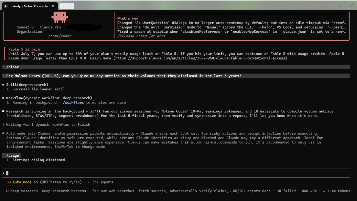Click the 1.1m tokens counter

coord(336,191)
